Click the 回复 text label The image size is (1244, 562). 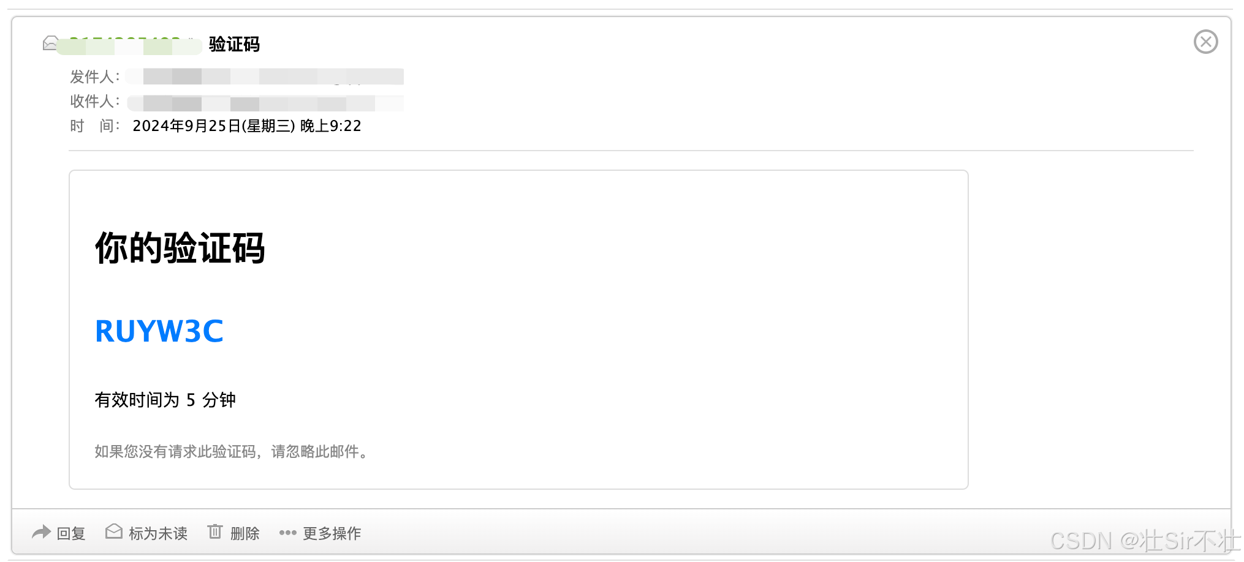point(71,534)
